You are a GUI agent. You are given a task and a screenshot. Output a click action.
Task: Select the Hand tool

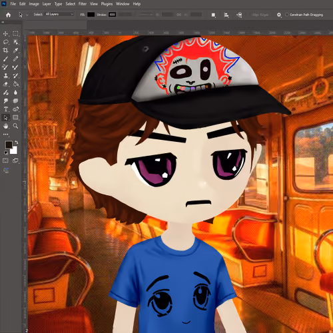pos(5,126)
